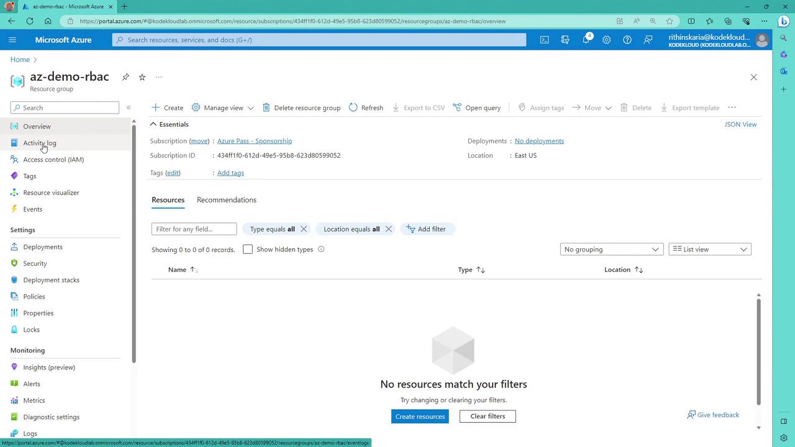Remove the Type equals all filter
The height and width of the screenshot is (447, 795).
(x=304, y=229)
